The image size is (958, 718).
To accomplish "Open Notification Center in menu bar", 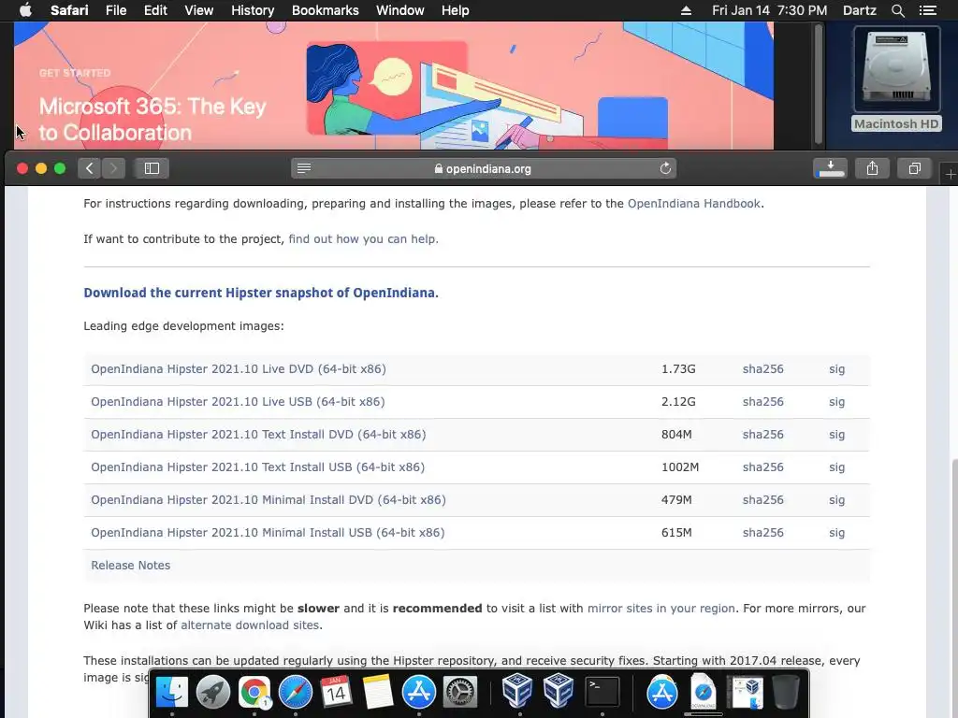I will pos(927,10).
